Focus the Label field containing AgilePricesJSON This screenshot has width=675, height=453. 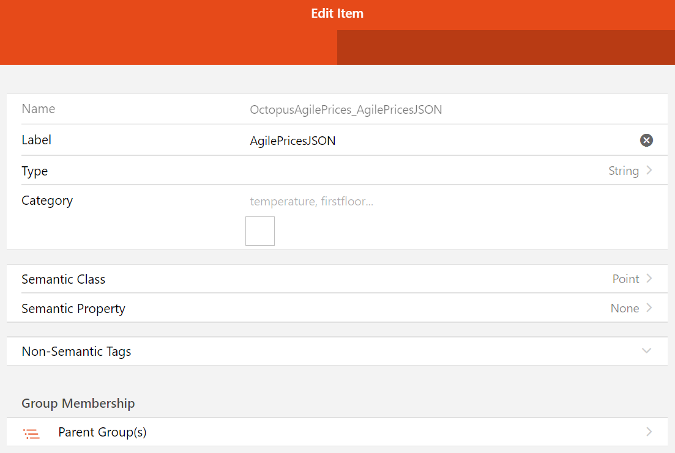[428, 141]
